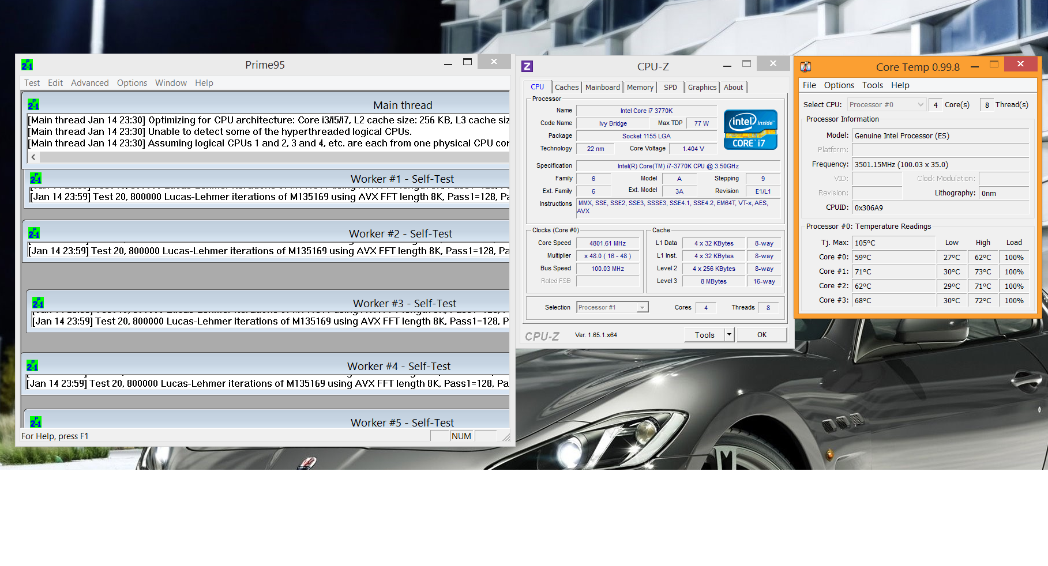
Task: Select the CPU tab in CPU-Z
Action: click(x=538, y=86)
